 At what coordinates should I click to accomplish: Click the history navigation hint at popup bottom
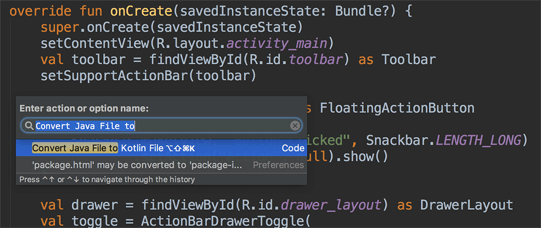(107, 179)
